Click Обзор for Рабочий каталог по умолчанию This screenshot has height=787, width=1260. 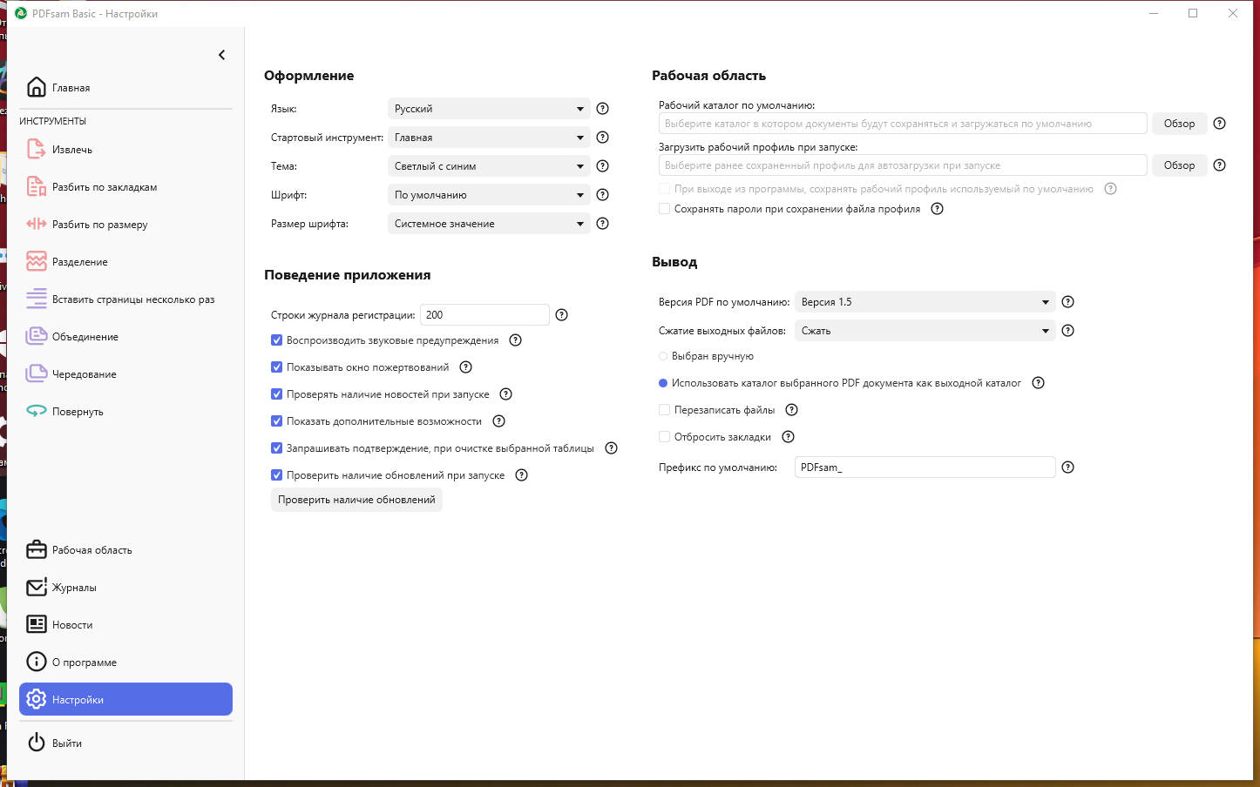tap(1179, 124)
